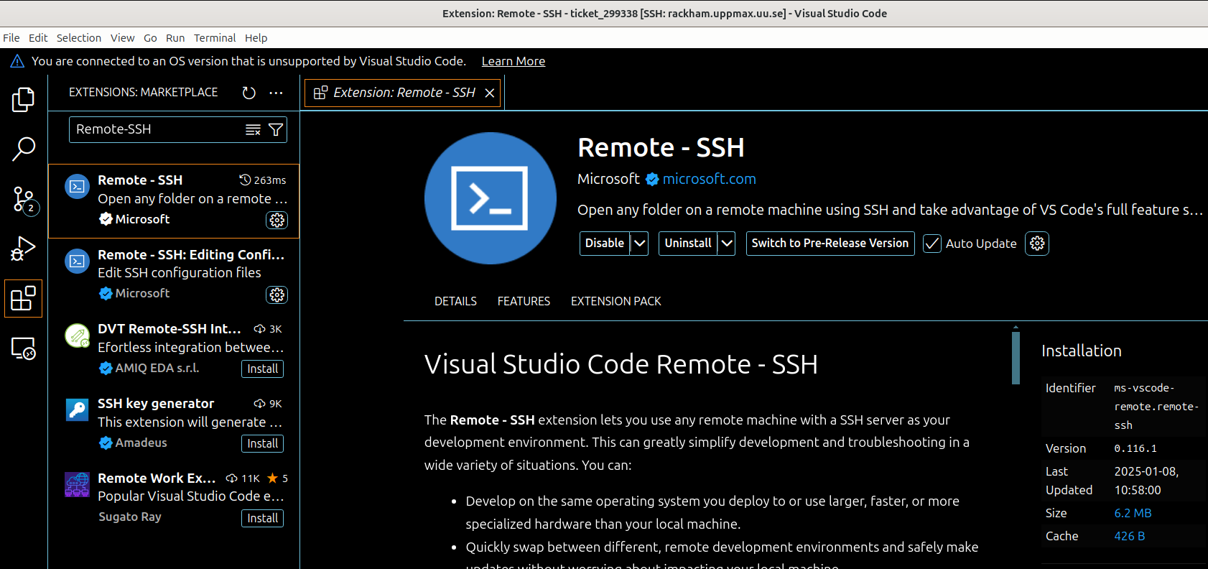Expand the Disable dropdown arrow
Image resolution: width=1208 pixels, height=569 pixels.
pos(639,244)
